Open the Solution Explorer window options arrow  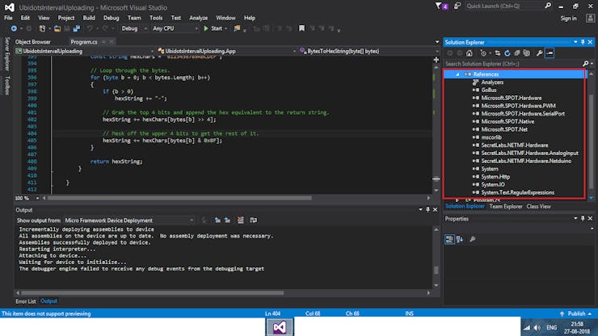pyautogui.click(x=575, y=42)
